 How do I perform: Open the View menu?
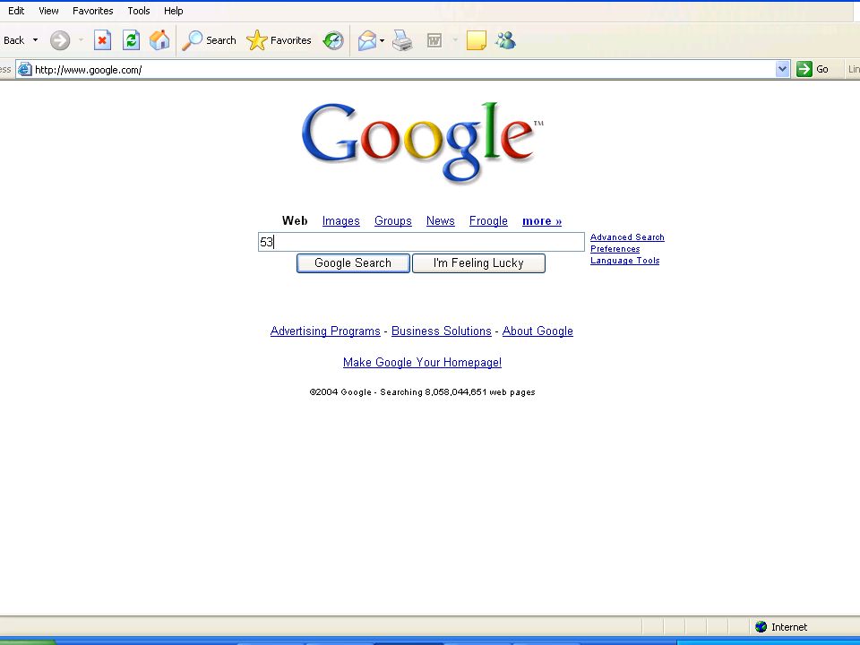click(x=48, y=11)
